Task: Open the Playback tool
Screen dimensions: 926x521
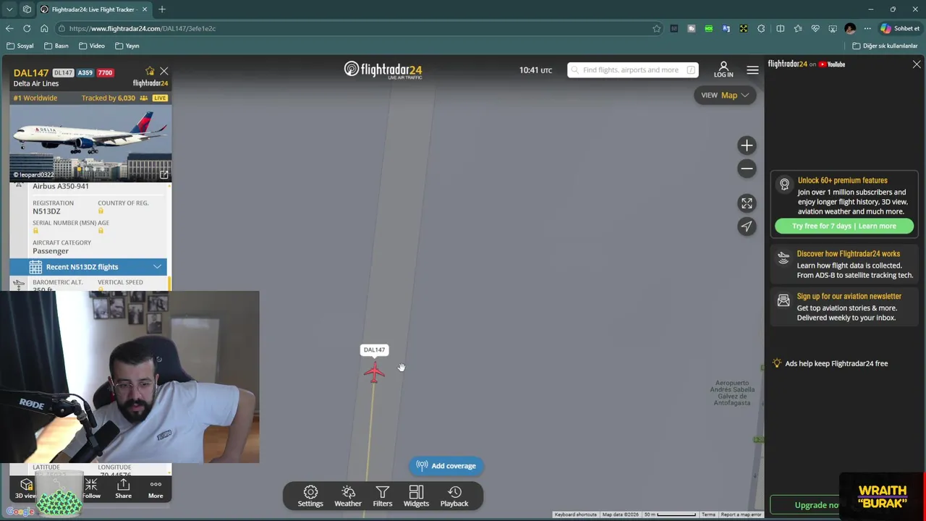Action: point(454,496)
